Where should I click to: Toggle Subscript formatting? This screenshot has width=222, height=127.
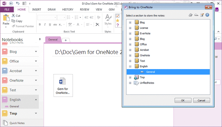point(60,24)
